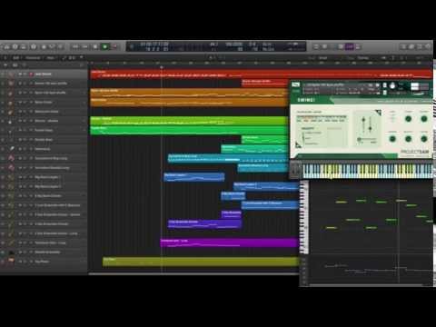Open the Library from the control bar
Screen dimensions: 436x327
pyautogui.click(x=6, y=47)
